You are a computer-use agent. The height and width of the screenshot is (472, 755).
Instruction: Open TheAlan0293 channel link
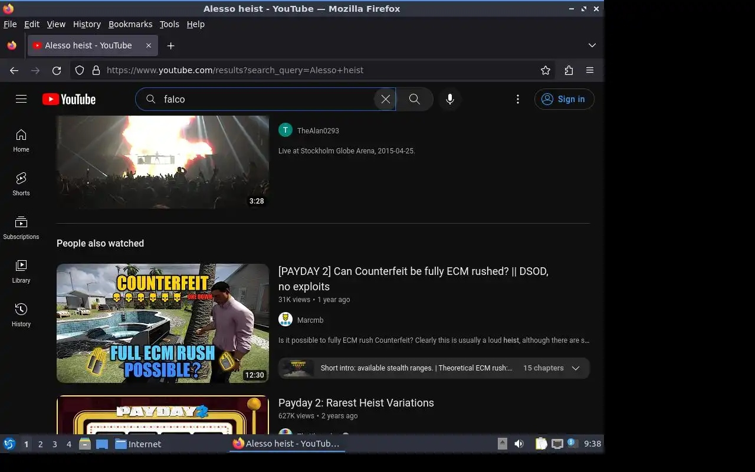point(318,131)
